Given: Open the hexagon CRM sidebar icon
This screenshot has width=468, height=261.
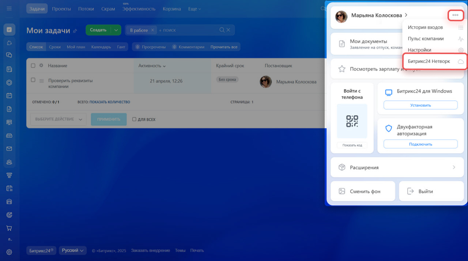Looking at the screenshot, I should click(10, 82).
